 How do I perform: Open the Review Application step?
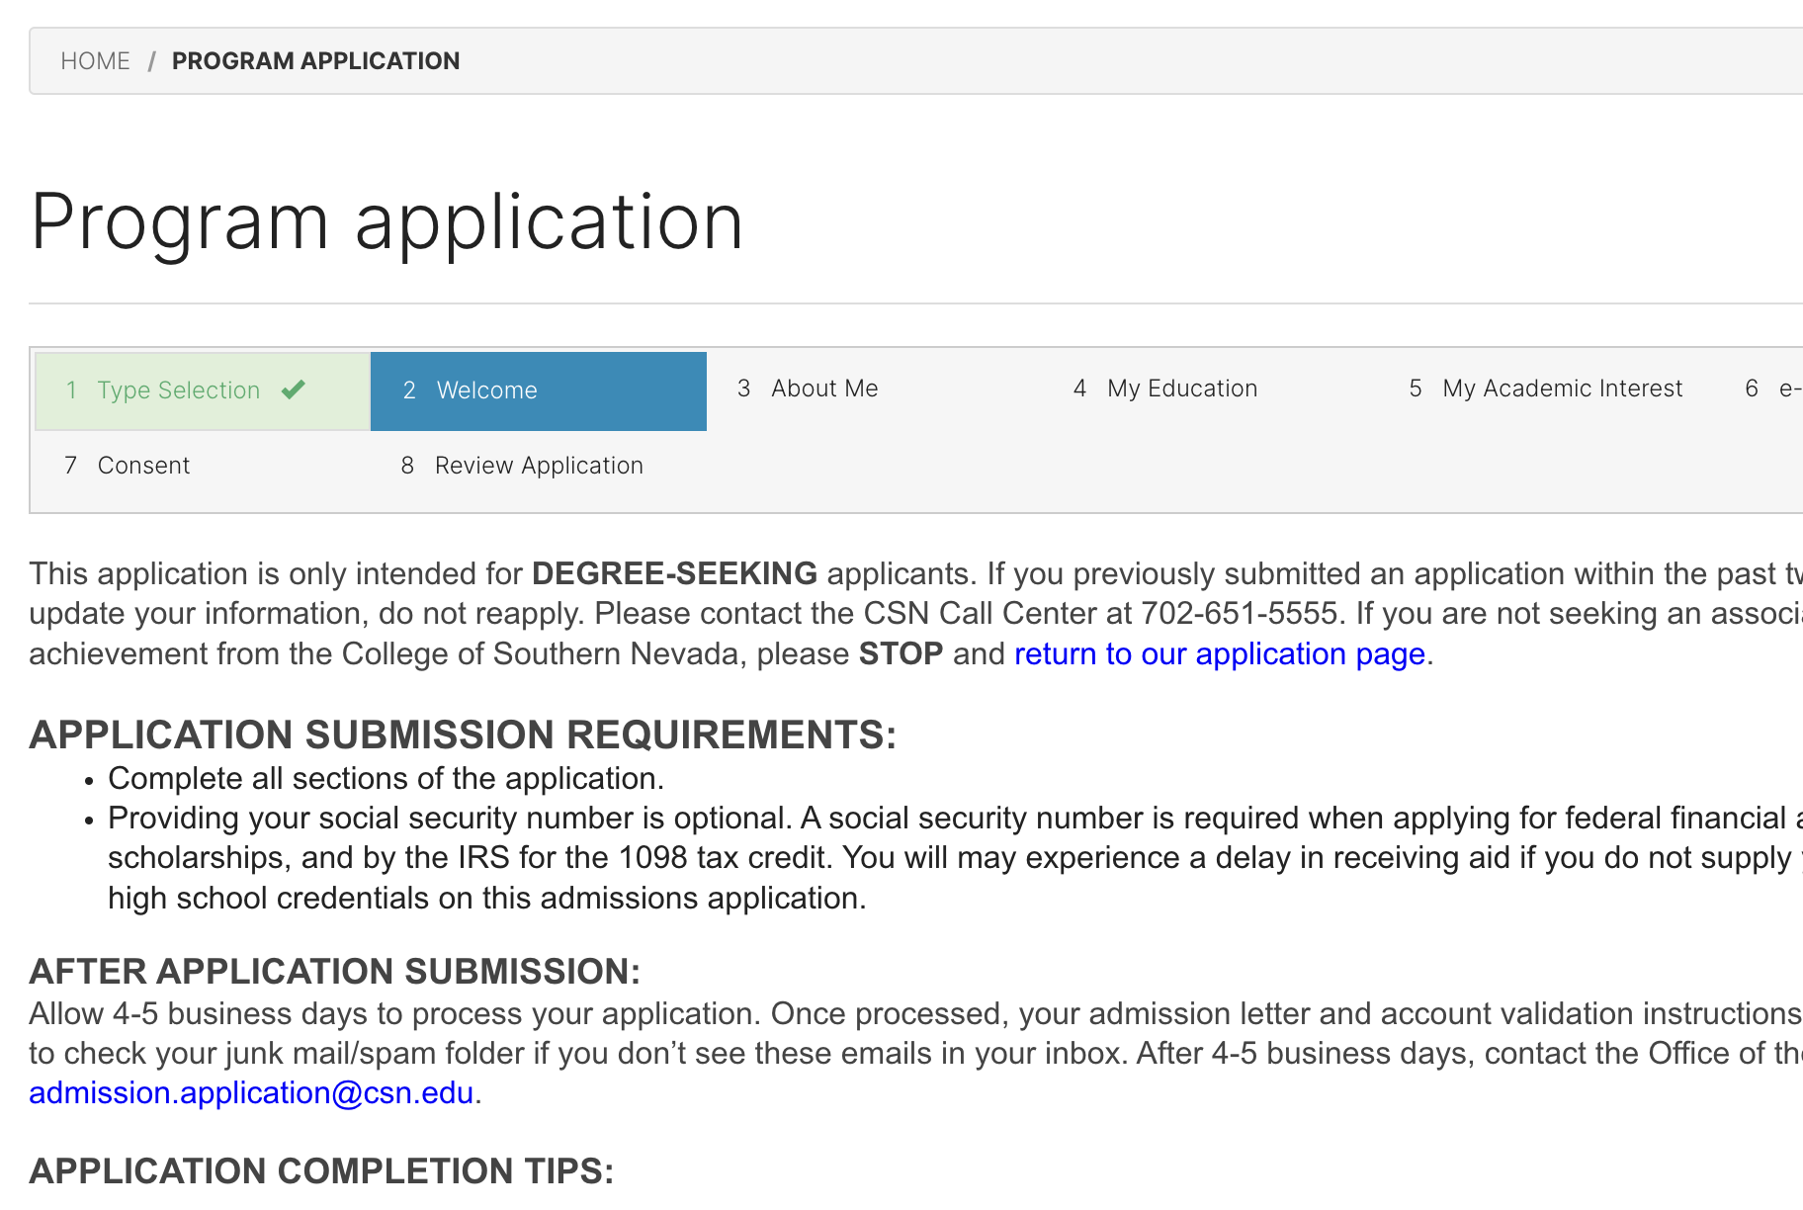pos(538,466)
